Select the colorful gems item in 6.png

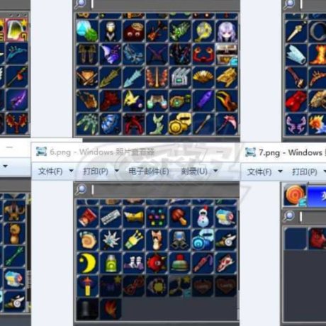pyautogui.click(x=157, y=217)
